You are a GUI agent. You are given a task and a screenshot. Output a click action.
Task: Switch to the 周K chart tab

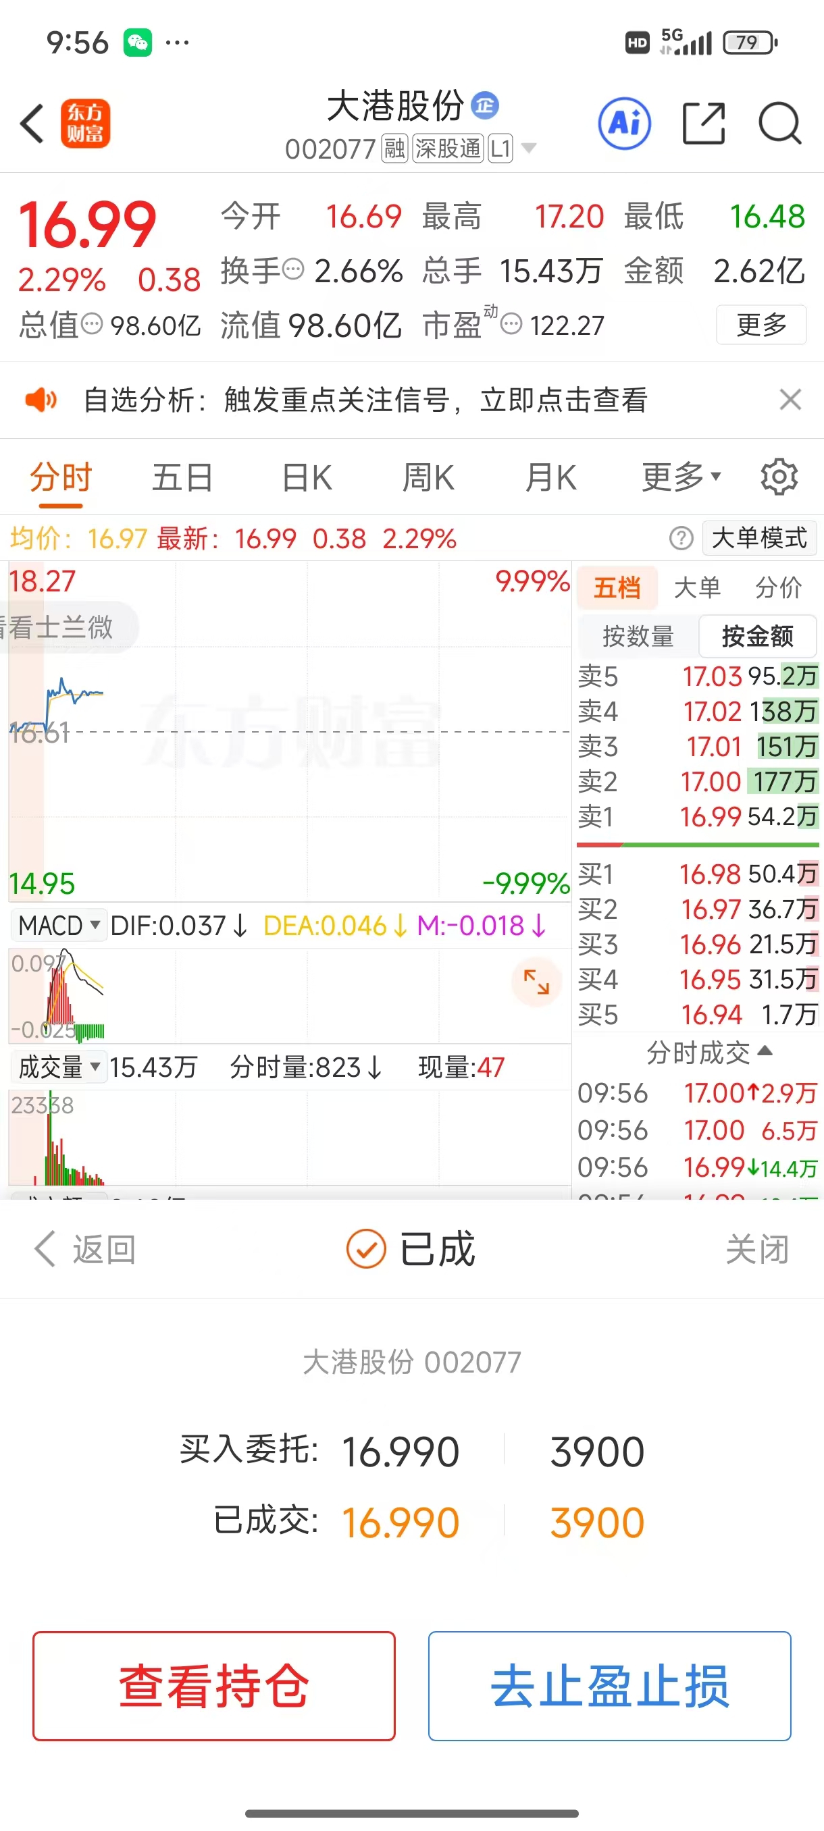coord(428,477)
